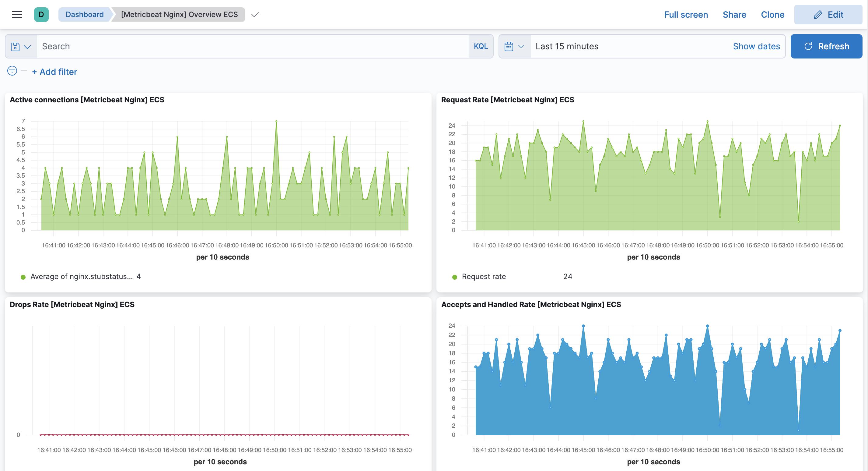868x471 pixels.
Task: Toggle Request rate series in legend
Action: 484,276
